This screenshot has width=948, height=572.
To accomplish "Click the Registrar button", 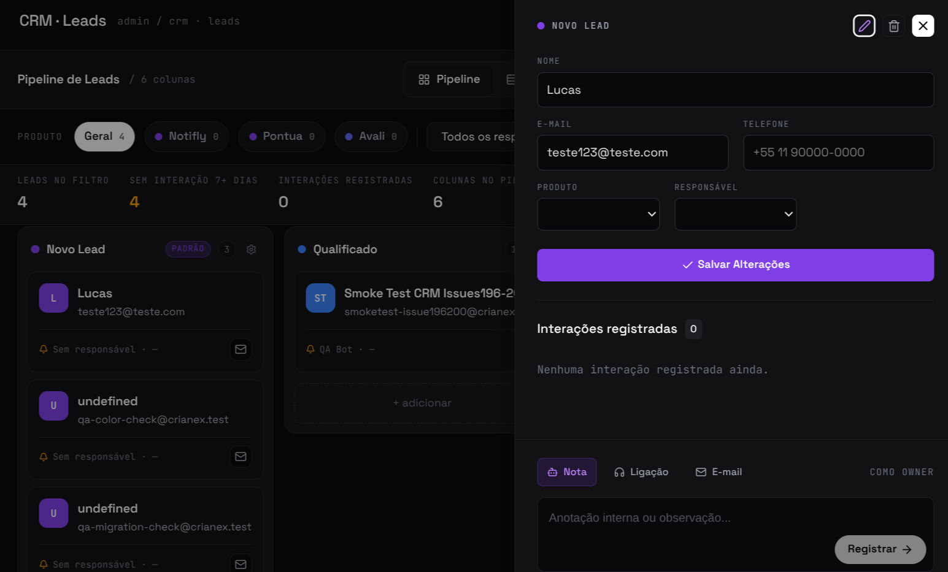I will pyautogui.click(x=880, y=549).
